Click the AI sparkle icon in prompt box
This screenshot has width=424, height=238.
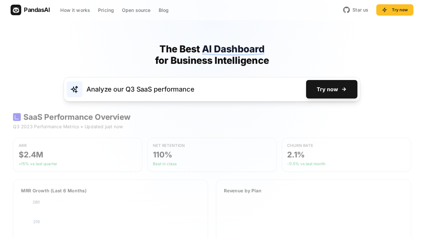click(x=75, y=89)
